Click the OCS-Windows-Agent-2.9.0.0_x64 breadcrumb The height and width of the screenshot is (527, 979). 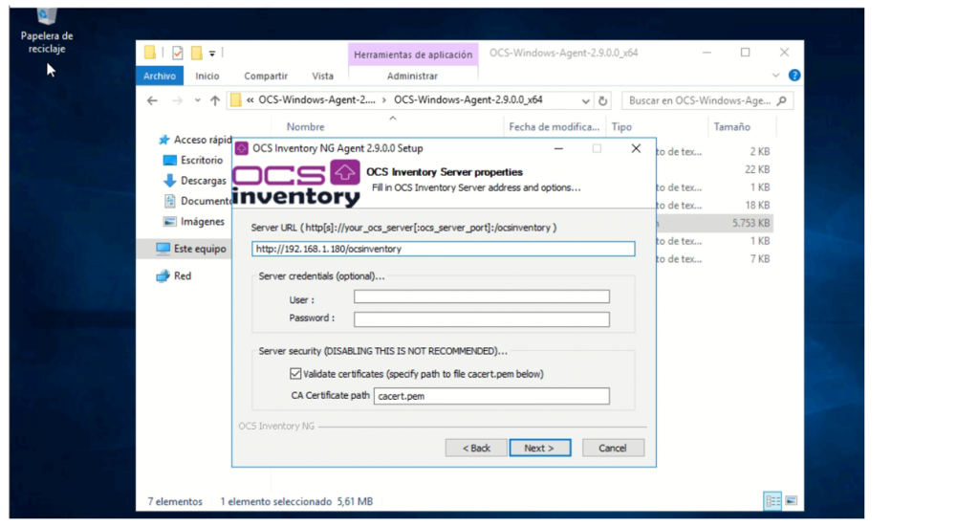[x=468, y=99]
